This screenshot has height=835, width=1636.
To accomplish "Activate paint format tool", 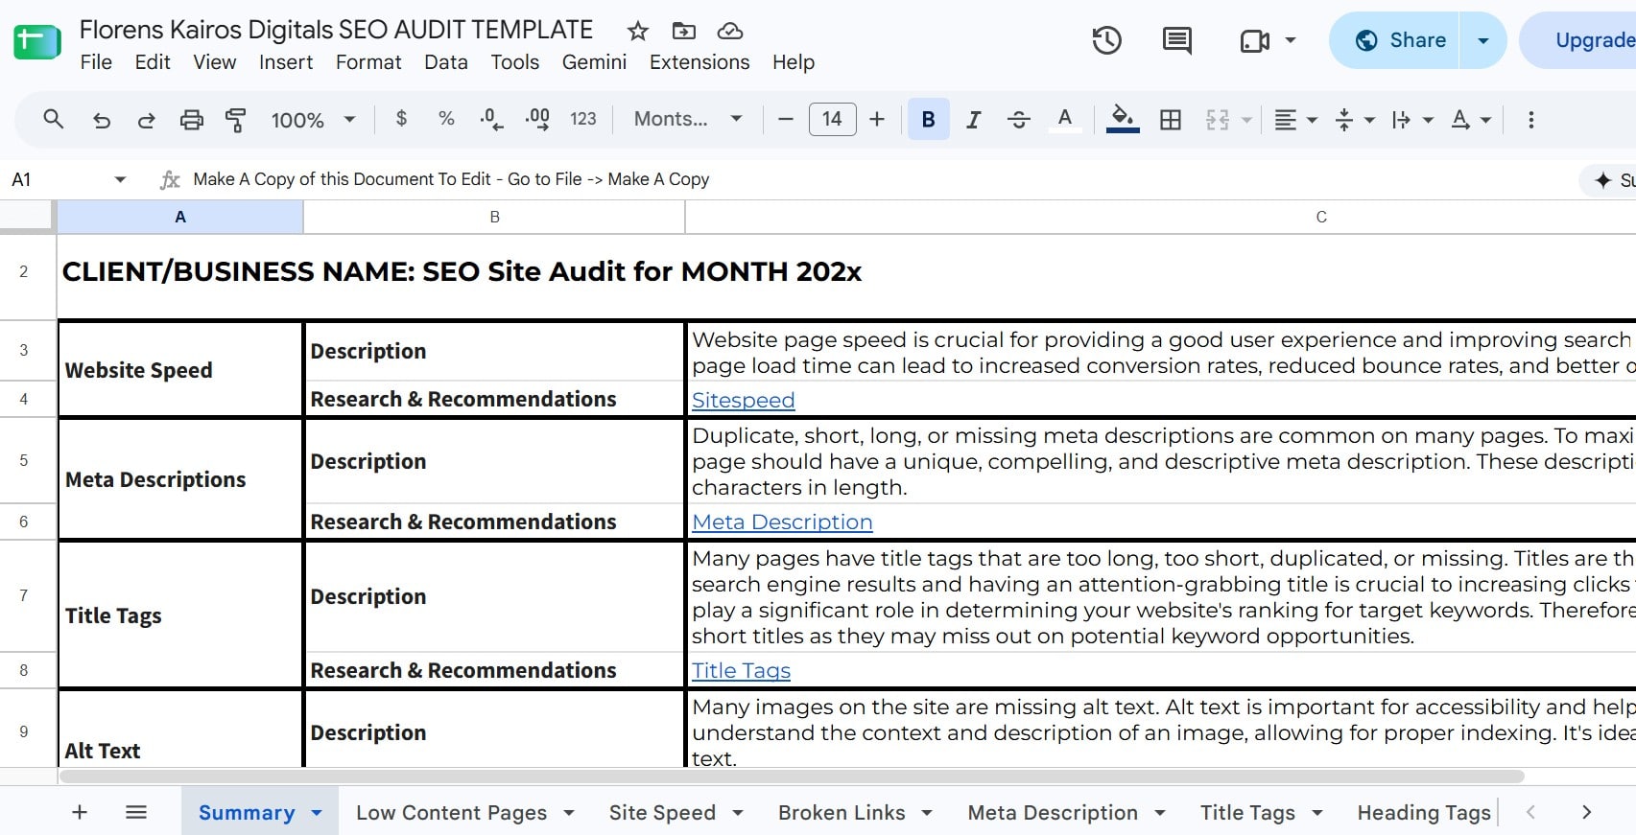I will click(x=236, y=120).
